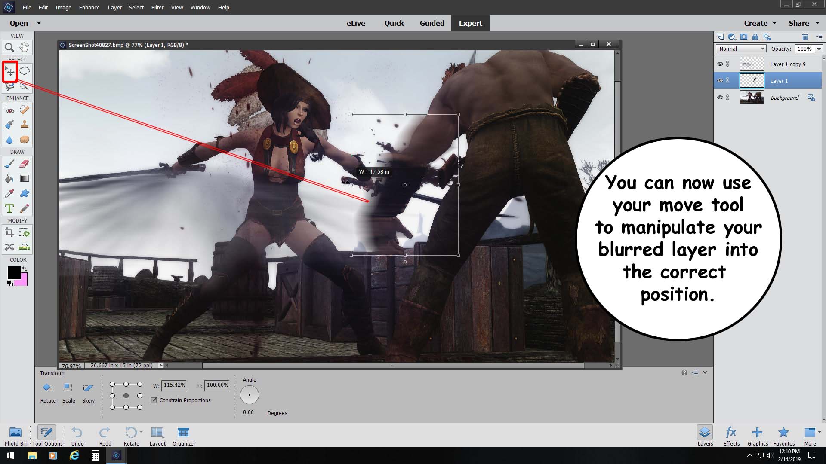Click the Undo button
826x464 pixels.
(77, 436)
